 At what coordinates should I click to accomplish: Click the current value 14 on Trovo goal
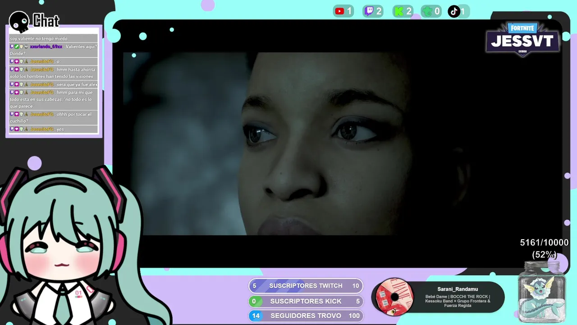click(256, 316)
